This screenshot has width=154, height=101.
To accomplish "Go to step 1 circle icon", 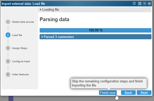I will pos(8,22).
